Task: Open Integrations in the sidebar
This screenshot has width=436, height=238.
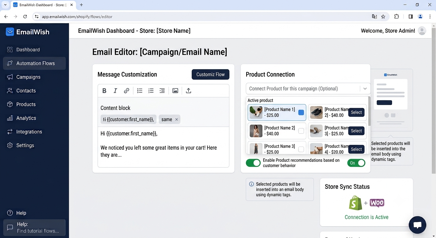Action: click(x=34, y=132)
